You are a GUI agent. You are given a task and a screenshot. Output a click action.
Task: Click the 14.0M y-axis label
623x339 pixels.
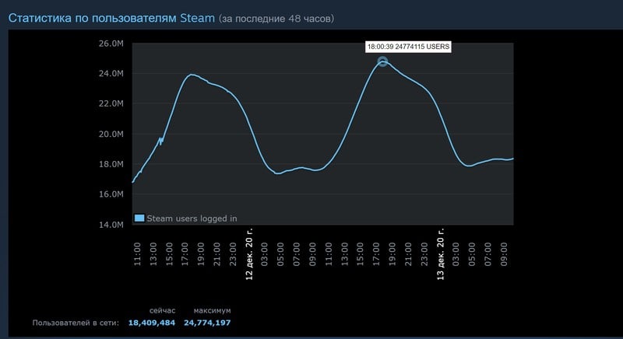(x=111, y=225)
